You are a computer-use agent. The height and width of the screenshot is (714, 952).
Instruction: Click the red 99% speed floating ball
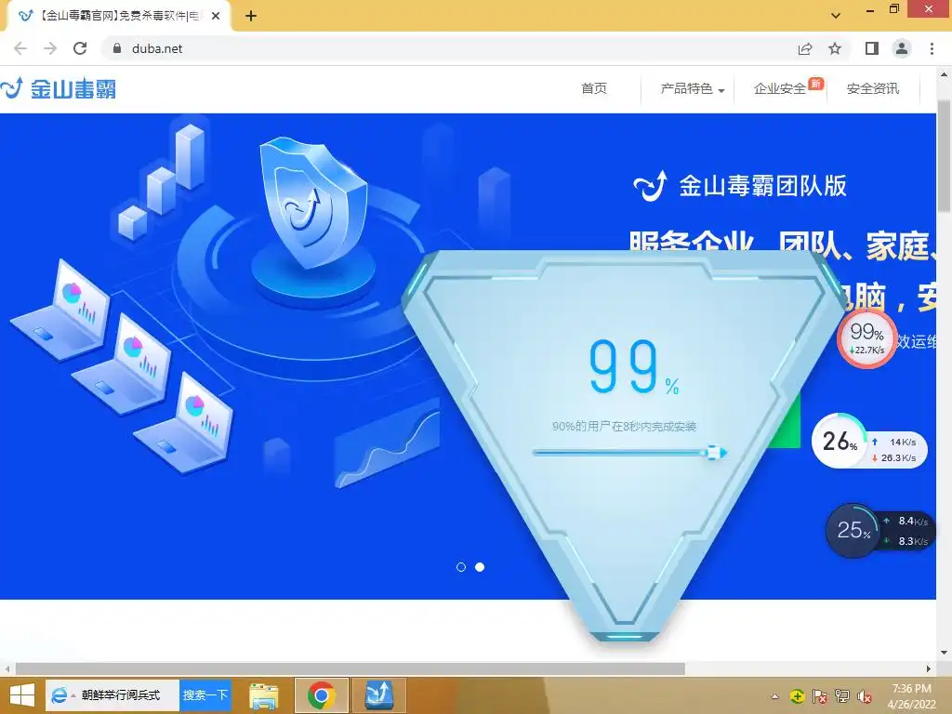867,338
